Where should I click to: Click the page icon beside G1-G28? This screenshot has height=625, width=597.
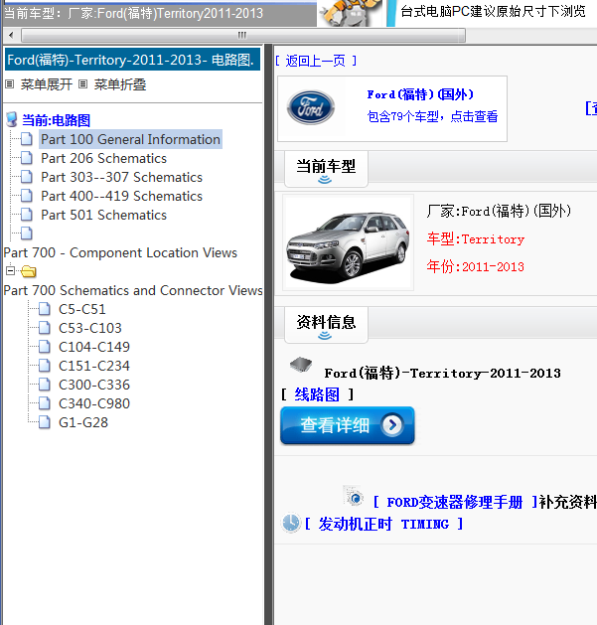click(45, 422)
